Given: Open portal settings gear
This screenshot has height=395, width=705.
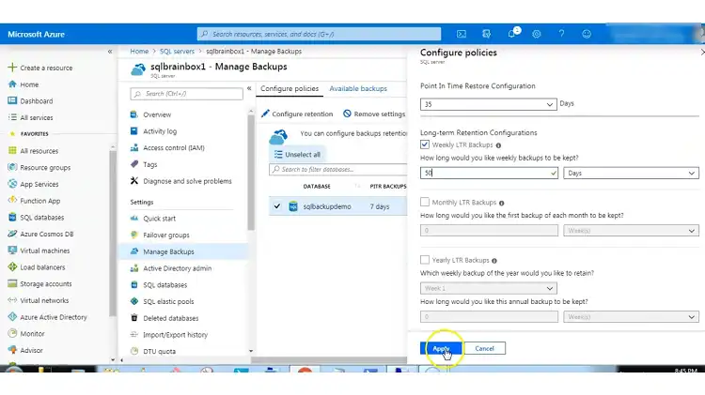Looking at the screenshot, I should tap(536, 34).
